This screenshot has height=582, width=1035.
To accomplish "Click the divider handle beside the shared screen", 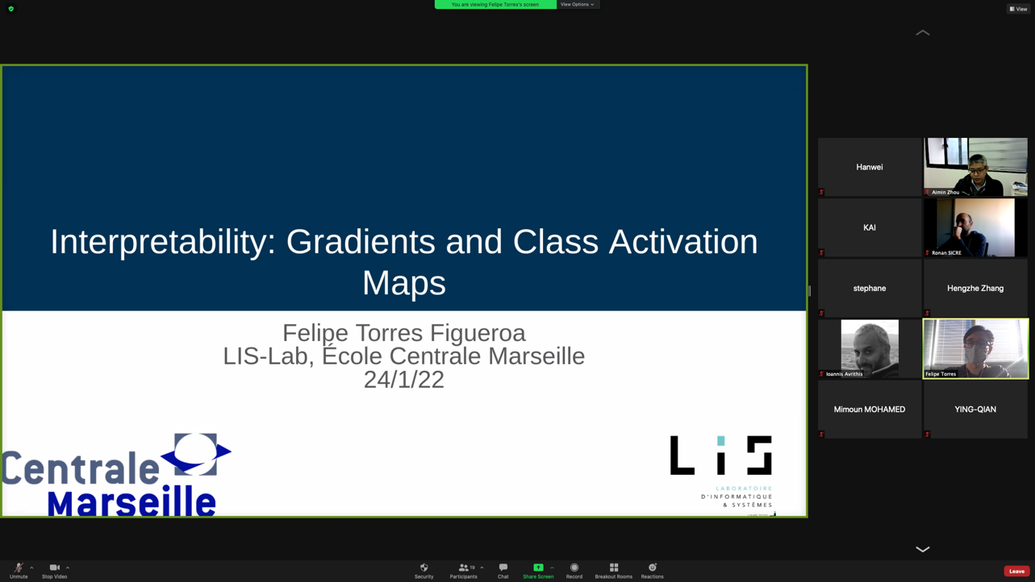I will [x=810, y=291].
